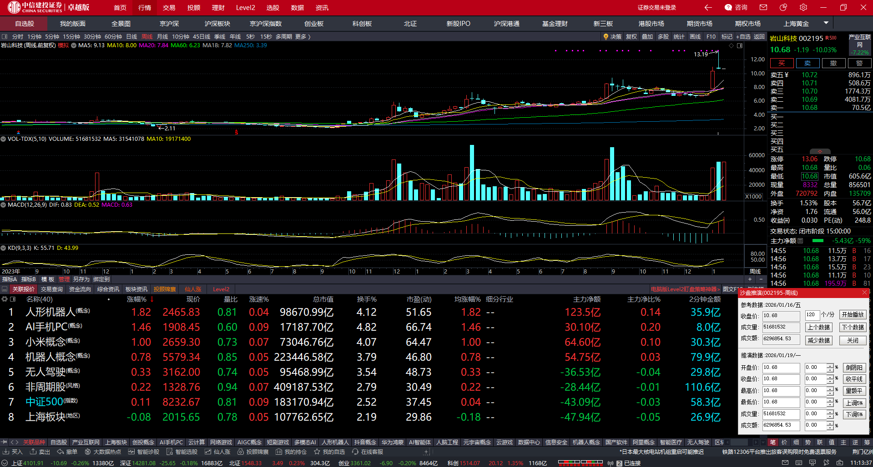Screen dimensions: 873x467
Task: Expand the market tabs dropdown after 上海黄金
Action: (826, 23)
